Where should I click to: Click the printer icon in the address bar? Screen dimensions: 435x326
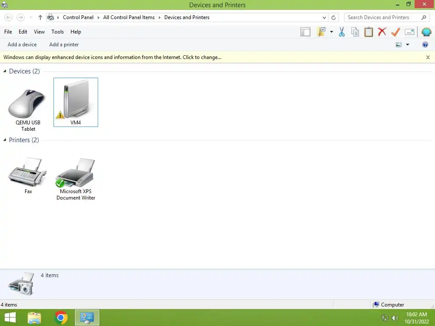(x=51, y=17)
